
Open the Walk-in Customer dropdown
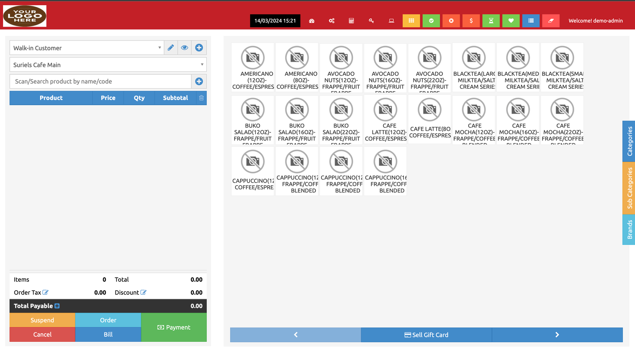[87, 48]
